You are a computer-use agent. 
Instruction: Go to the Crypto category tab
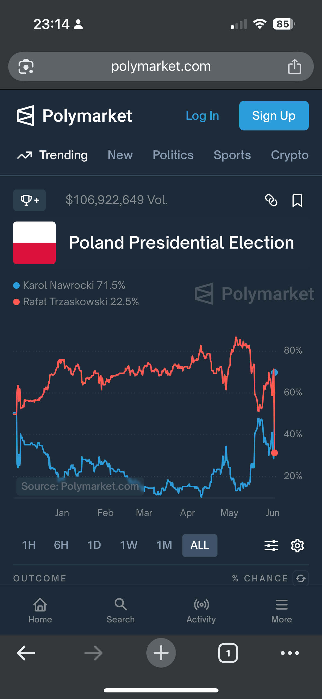point(289,155)
